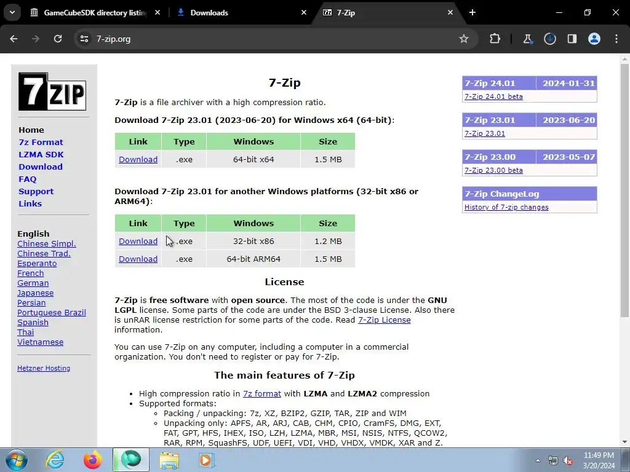The image size is (630, 472).
Task: Reload the 7-zip.org page
Action: [58, 39]
